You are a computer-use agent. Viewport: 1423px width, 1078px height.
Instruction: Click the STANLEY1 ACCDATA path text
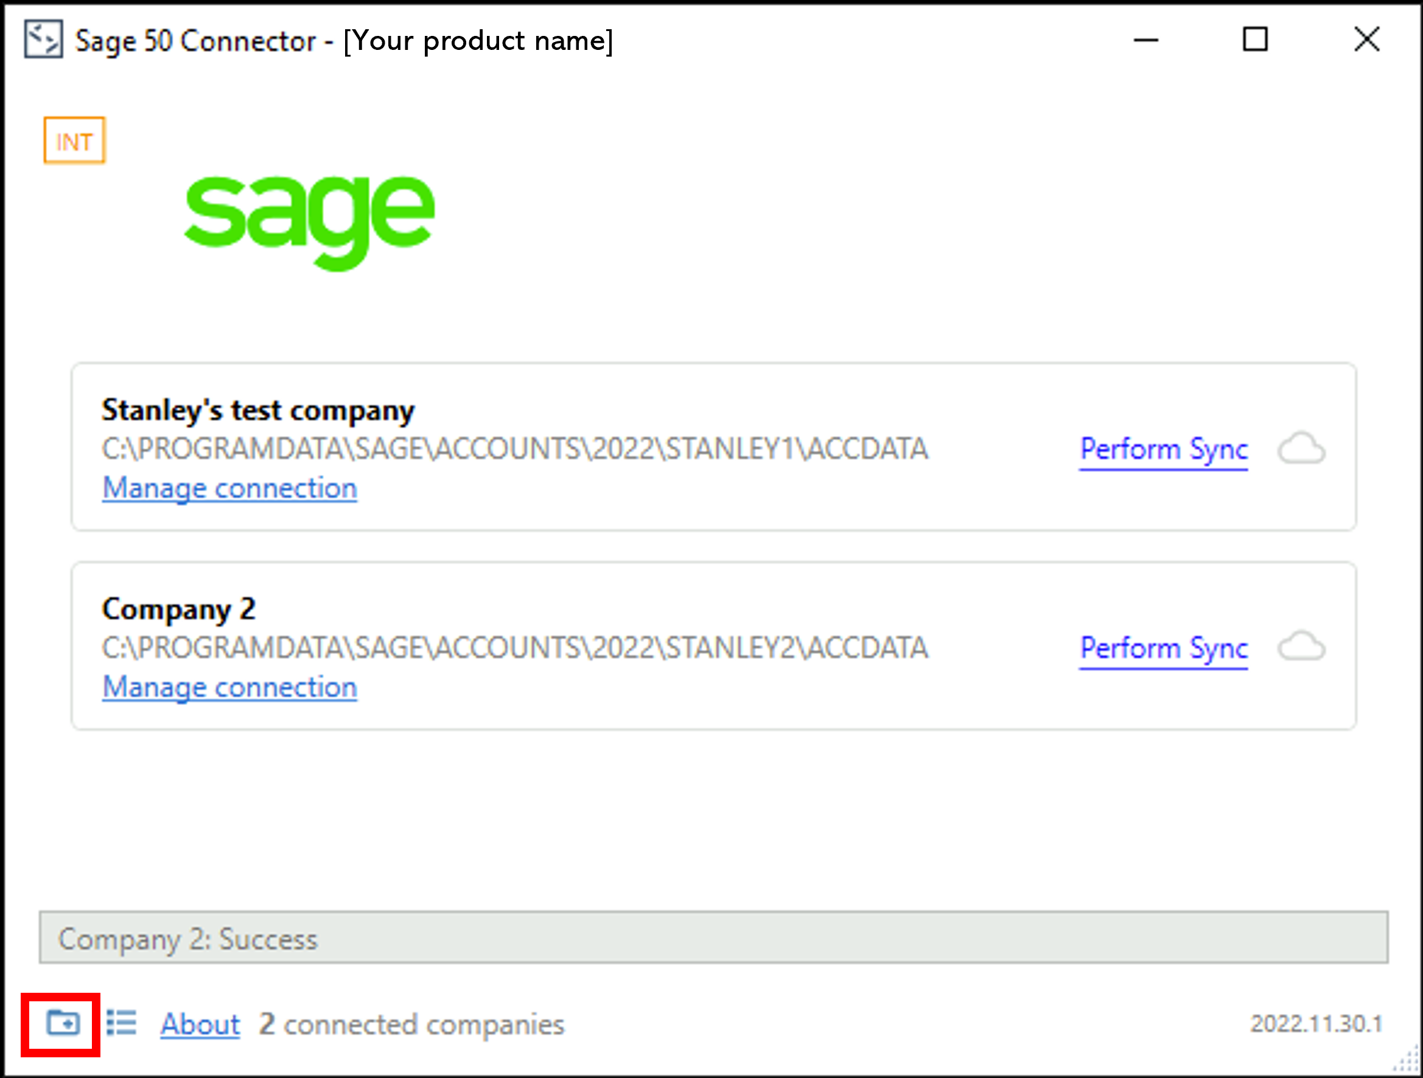pos(515,449)
